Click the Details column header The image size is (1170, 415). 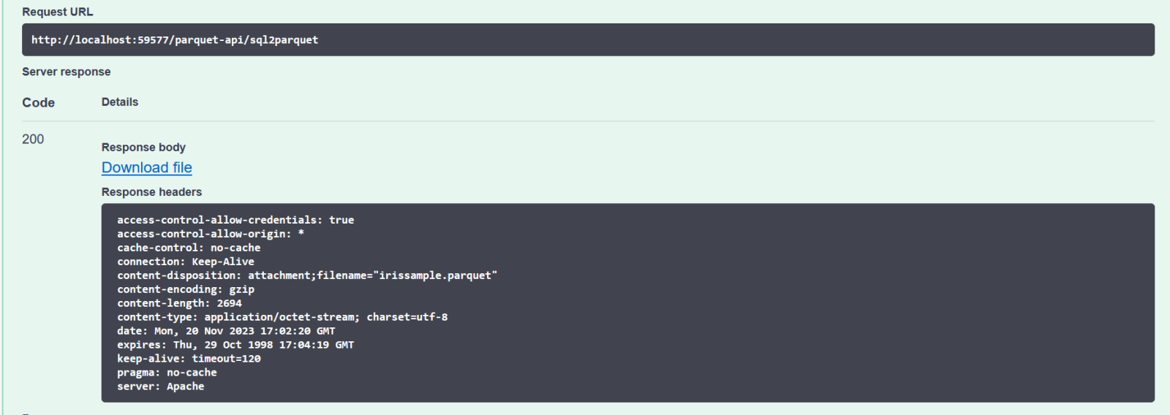[x=120, y=102]
